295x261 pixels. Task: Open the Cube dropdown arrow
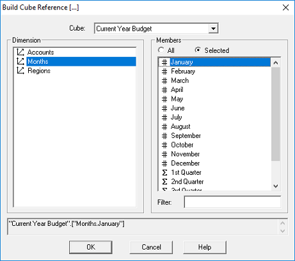[213, 29]
